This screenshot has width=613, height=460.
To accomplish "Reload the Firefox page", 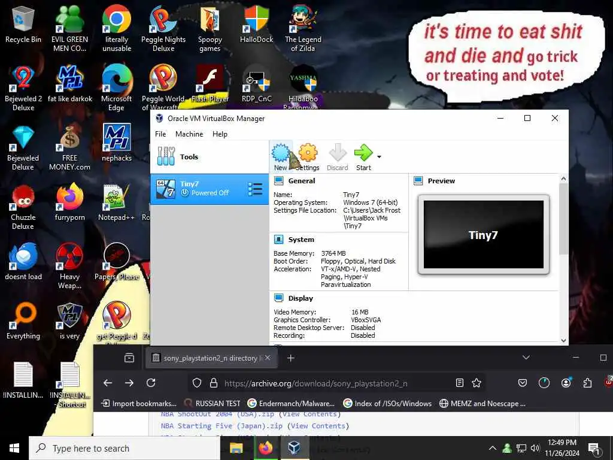I will (151, 383).
